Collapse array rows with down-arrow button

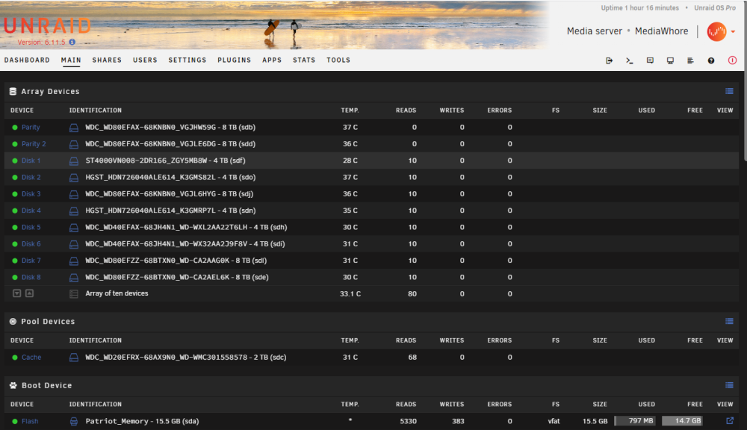[x=16, y=293]
